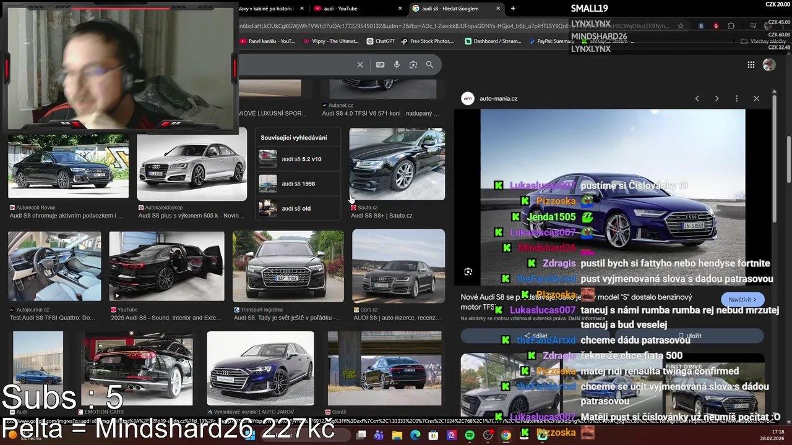Open Microsoft Teams from the taskbar
Viewport: 792px width, 445px height.
[x=379, y=436]
